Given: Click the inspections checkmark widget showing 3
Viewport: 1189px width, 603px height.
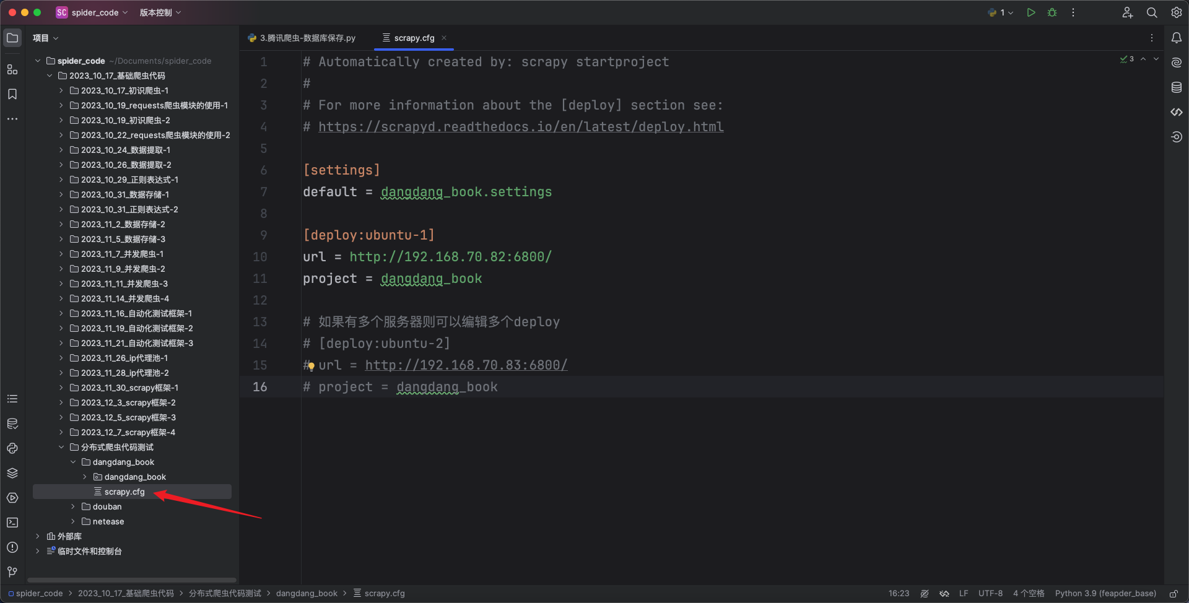Looking at the screenshot, I should (1127, 59).
